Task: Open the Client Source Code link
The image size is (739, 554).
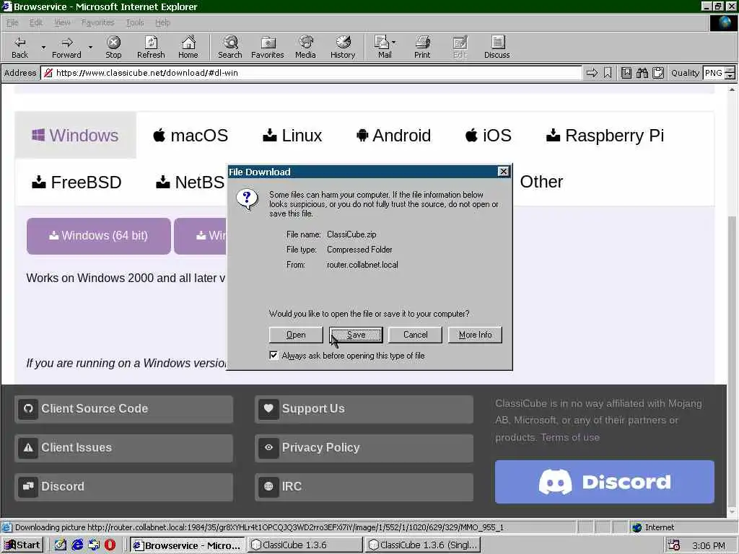Action: tap(124, 409)
